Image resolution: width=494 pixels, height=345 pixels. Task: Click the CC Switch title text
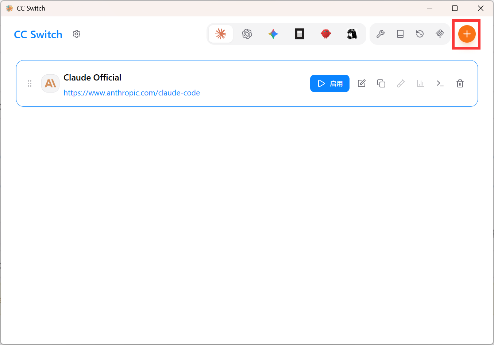click(38, 34)
